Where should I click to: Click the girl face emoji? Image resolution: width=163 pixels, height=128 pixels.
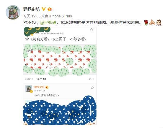(x=159, y=22)
